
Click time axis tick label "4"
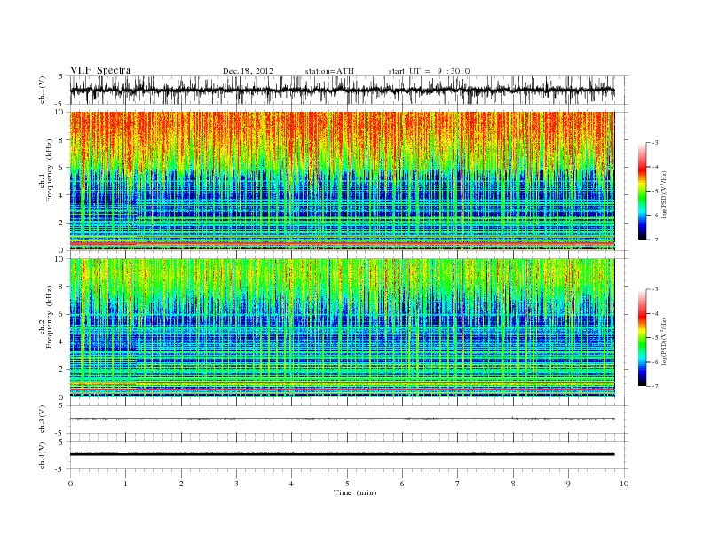point(291,484)
